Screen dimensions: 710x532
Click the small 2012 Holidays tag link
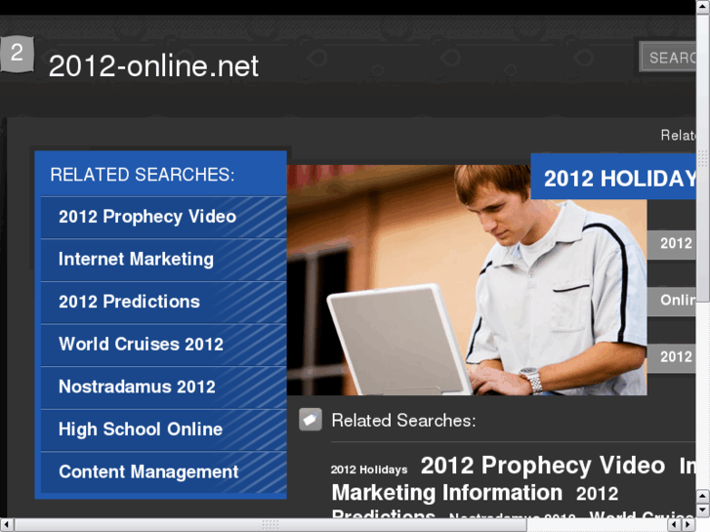[369, 470]
